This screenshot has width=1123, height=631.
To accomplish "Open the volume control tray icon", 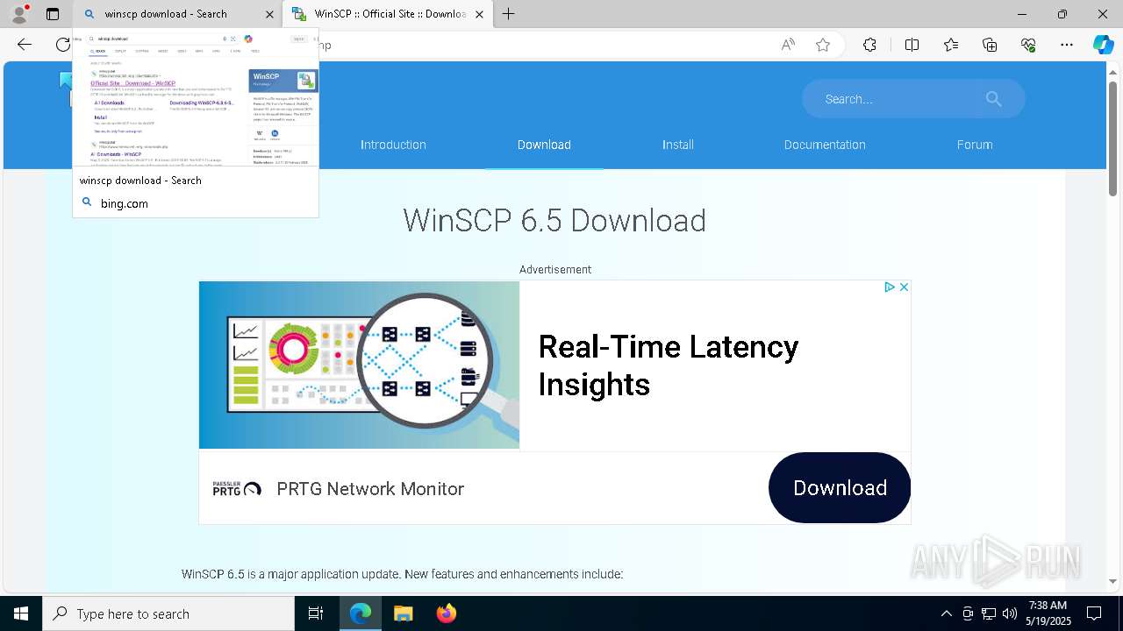I will [1010, 613].
